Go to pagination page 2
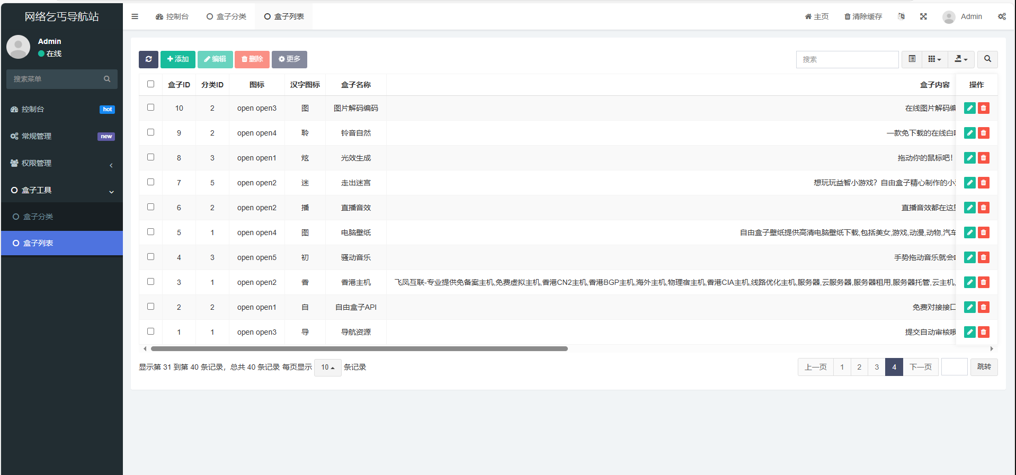The image size is (1016, 475). 859,367
